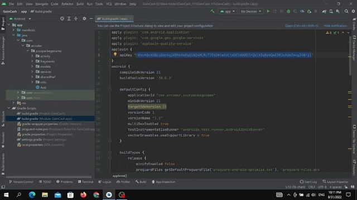Open the app run configuration dropdown
Viewport: 357px width, 200px height.
point(228,11)
